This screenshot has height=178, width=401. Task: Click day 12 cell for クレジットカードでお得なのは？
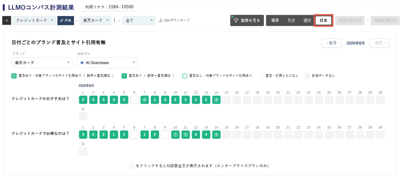click(x=196, y=134)
